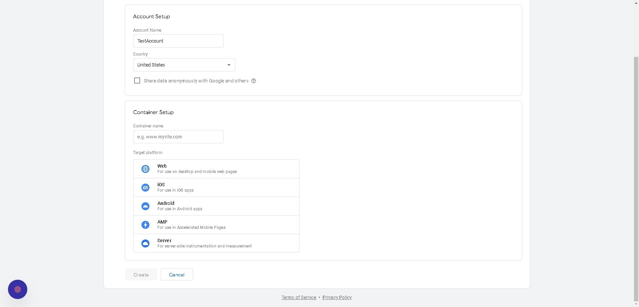Select the Web globe icon

pos(145,169)
